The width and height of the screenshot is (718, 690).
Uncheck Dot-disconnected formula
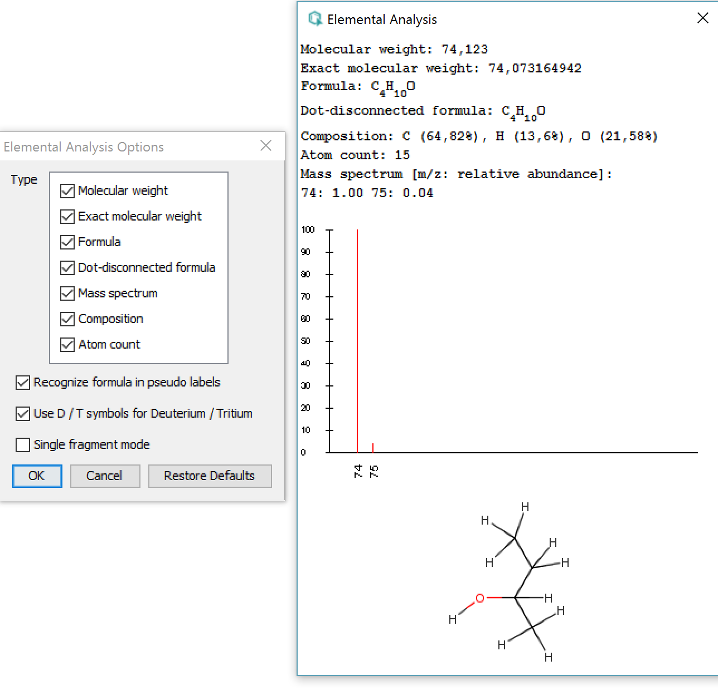coord(67,268)
